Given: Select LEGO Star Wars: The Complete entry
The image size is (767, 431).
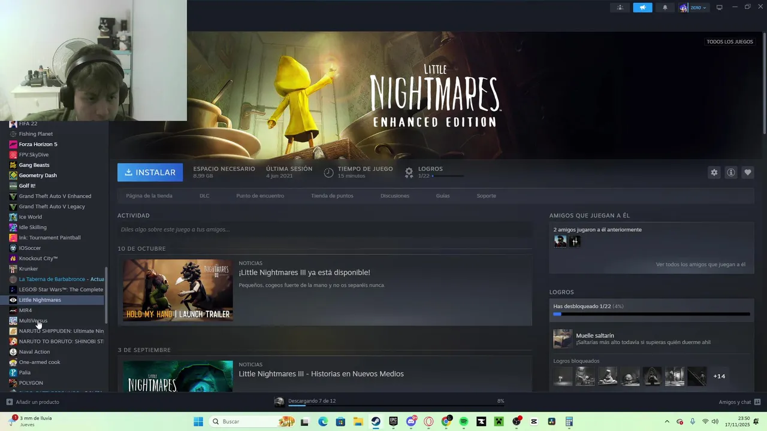Looking at the screenshot, I should [x=56, y=290].
